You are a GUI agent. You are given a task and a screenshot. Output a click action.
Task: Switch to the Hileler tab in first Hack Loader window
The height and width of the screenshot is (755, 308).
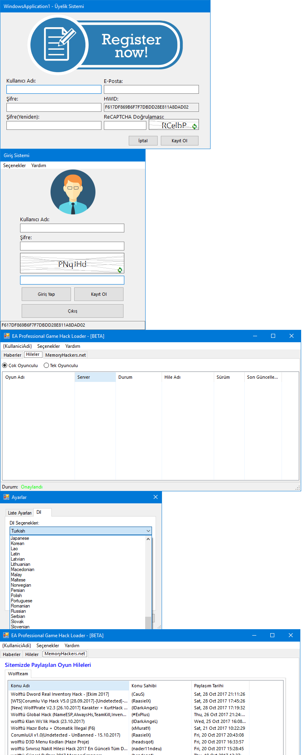pos(33,355)
